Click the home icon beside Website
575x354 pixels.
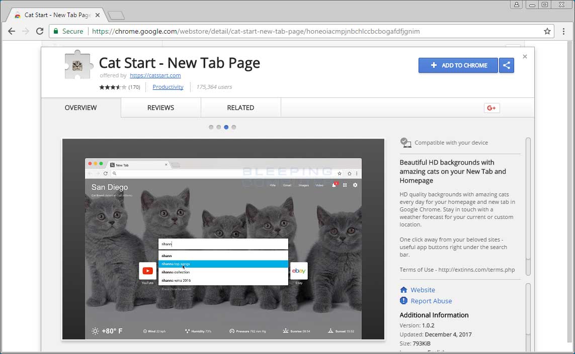tap(404, 290)
